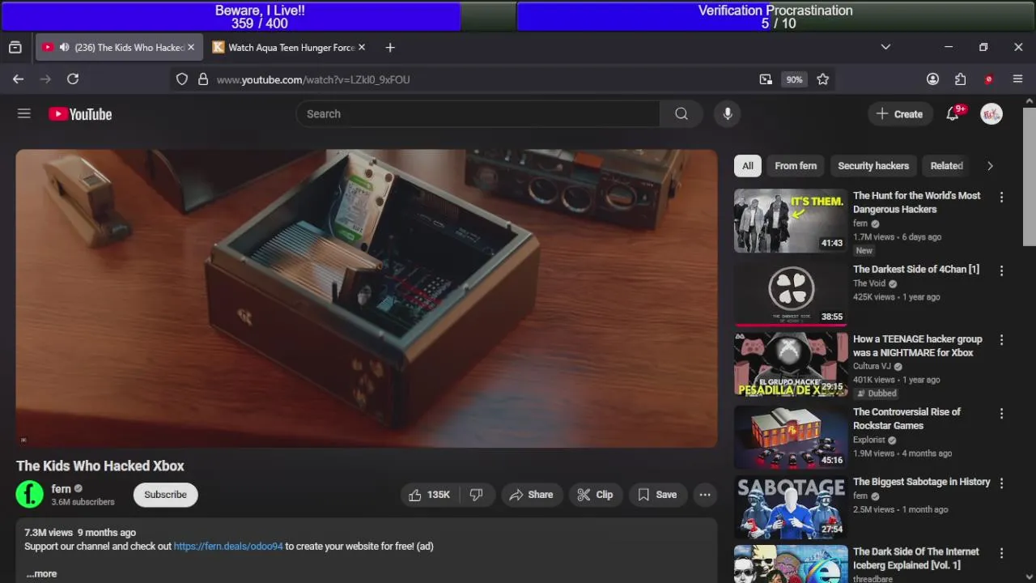The width and height of the screenshot is (1036, 583).
Task: Click the search magnifier button
Action: pyautogui.click(x=681, y=114)
